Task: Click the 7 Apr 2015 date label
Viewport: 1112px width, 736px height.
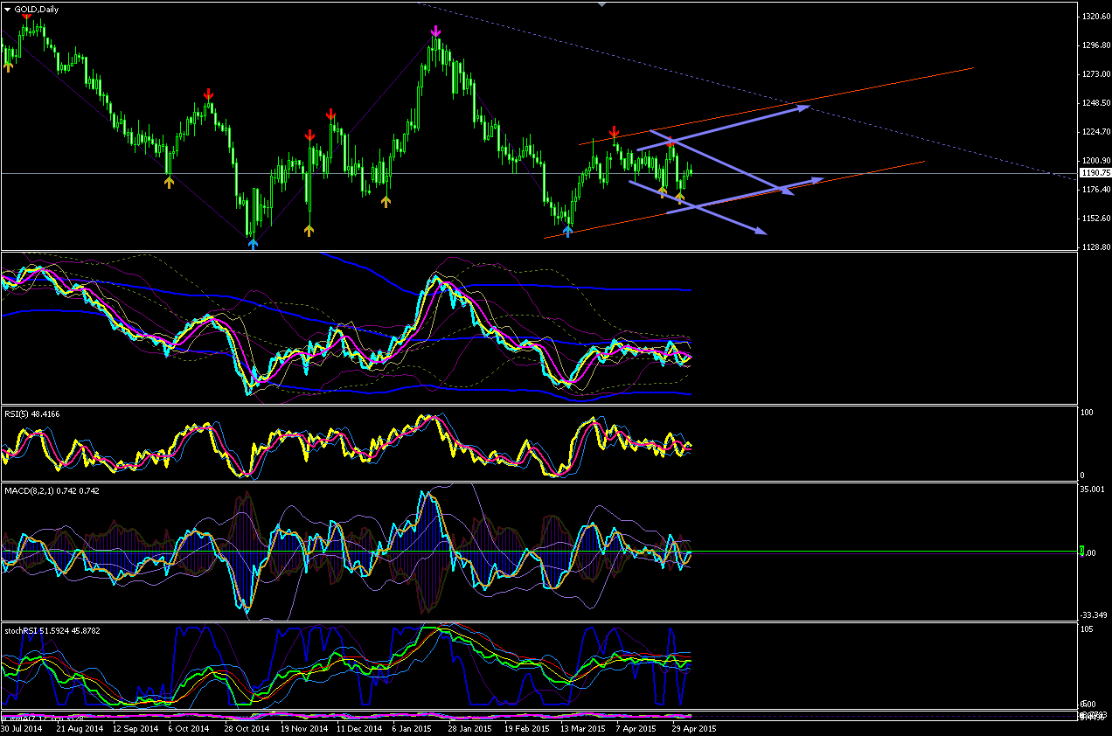Action: point(637,727)
